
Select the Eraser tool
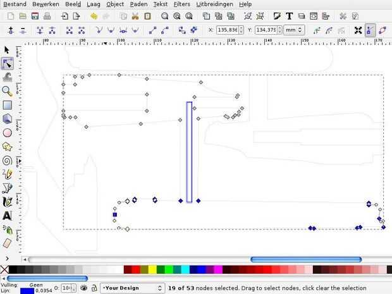[7, 243]
